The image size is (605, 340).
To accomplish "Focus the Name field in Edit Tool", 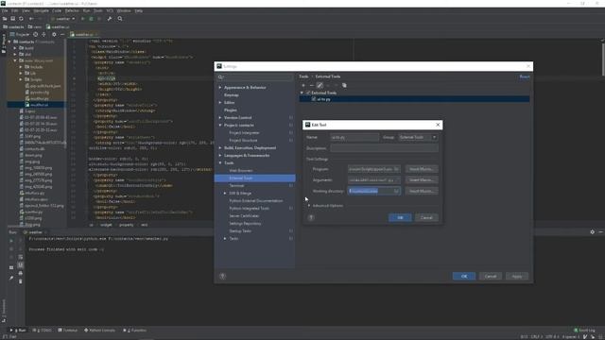I will (x=354, y=138).
